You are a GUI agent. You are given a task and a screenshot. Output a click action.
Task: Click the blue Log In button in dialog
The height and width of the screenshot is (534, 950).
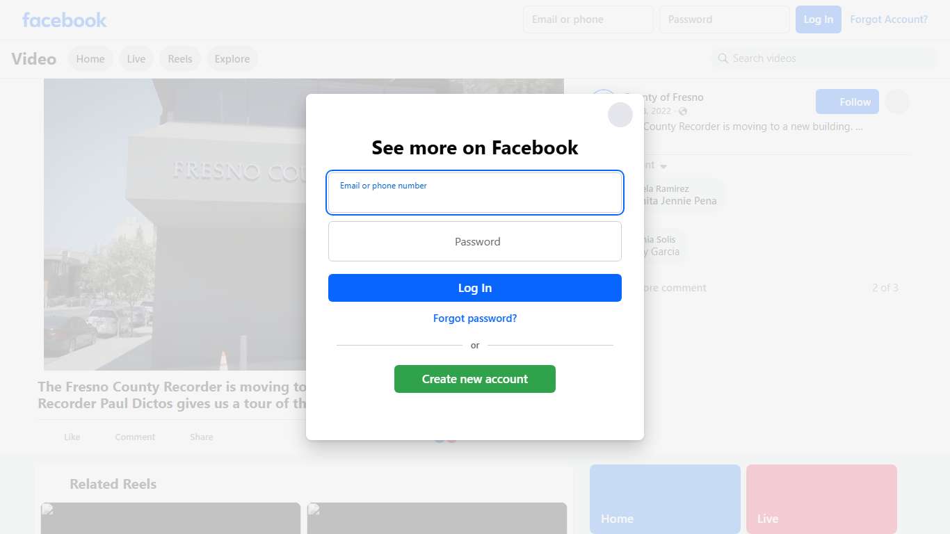click(x=475, y=288)
